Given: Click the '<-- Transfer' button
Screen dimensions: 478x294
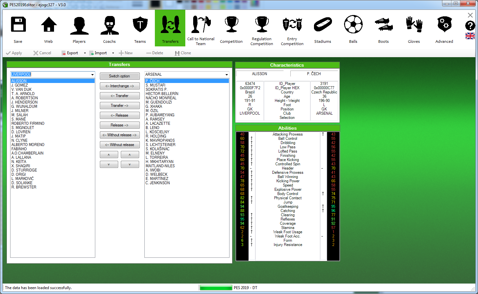Looking at the screenshot, I should coord(120,96).
